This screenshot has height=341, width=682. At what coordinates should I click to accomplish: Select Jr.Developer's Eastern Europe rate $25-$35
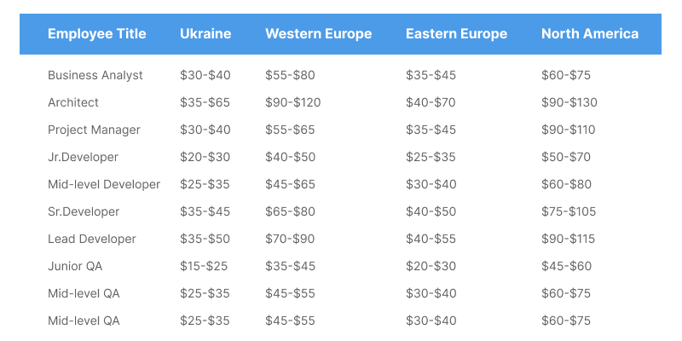(431, 157)
